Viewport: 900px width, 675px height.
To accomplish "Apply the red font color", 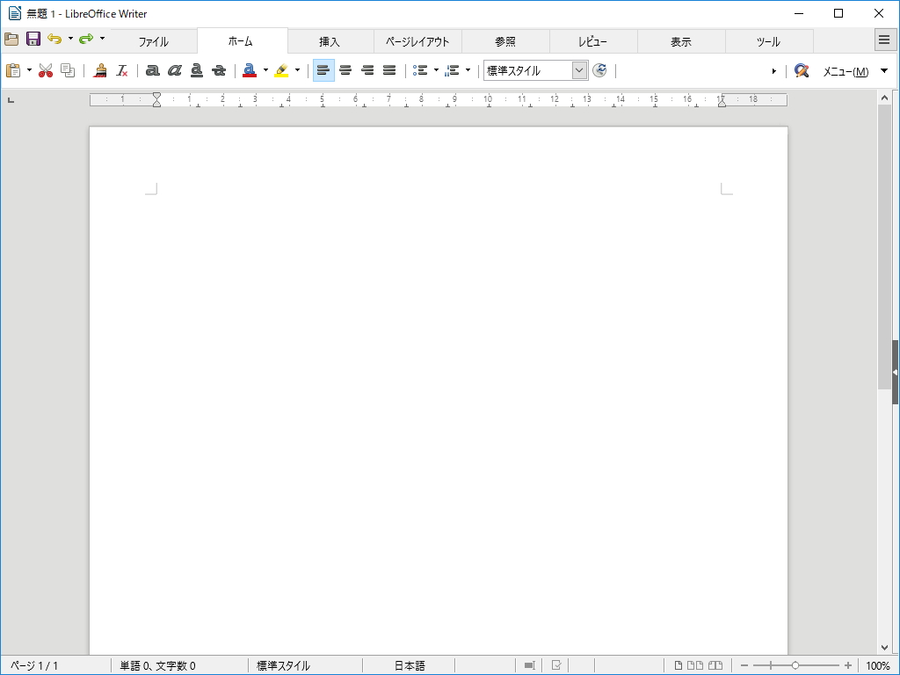I will point(249,70).
